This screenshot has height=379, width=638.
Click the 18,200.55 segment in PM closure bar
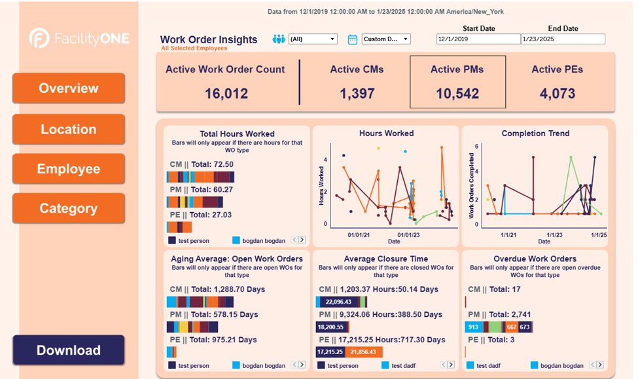click(331, 327)
